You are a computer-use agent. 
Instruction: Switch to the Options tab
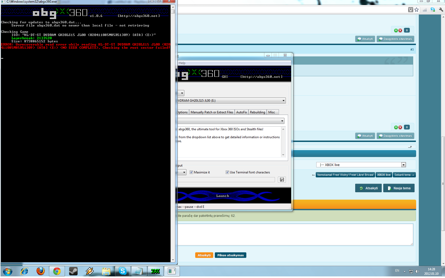[183, 112]
